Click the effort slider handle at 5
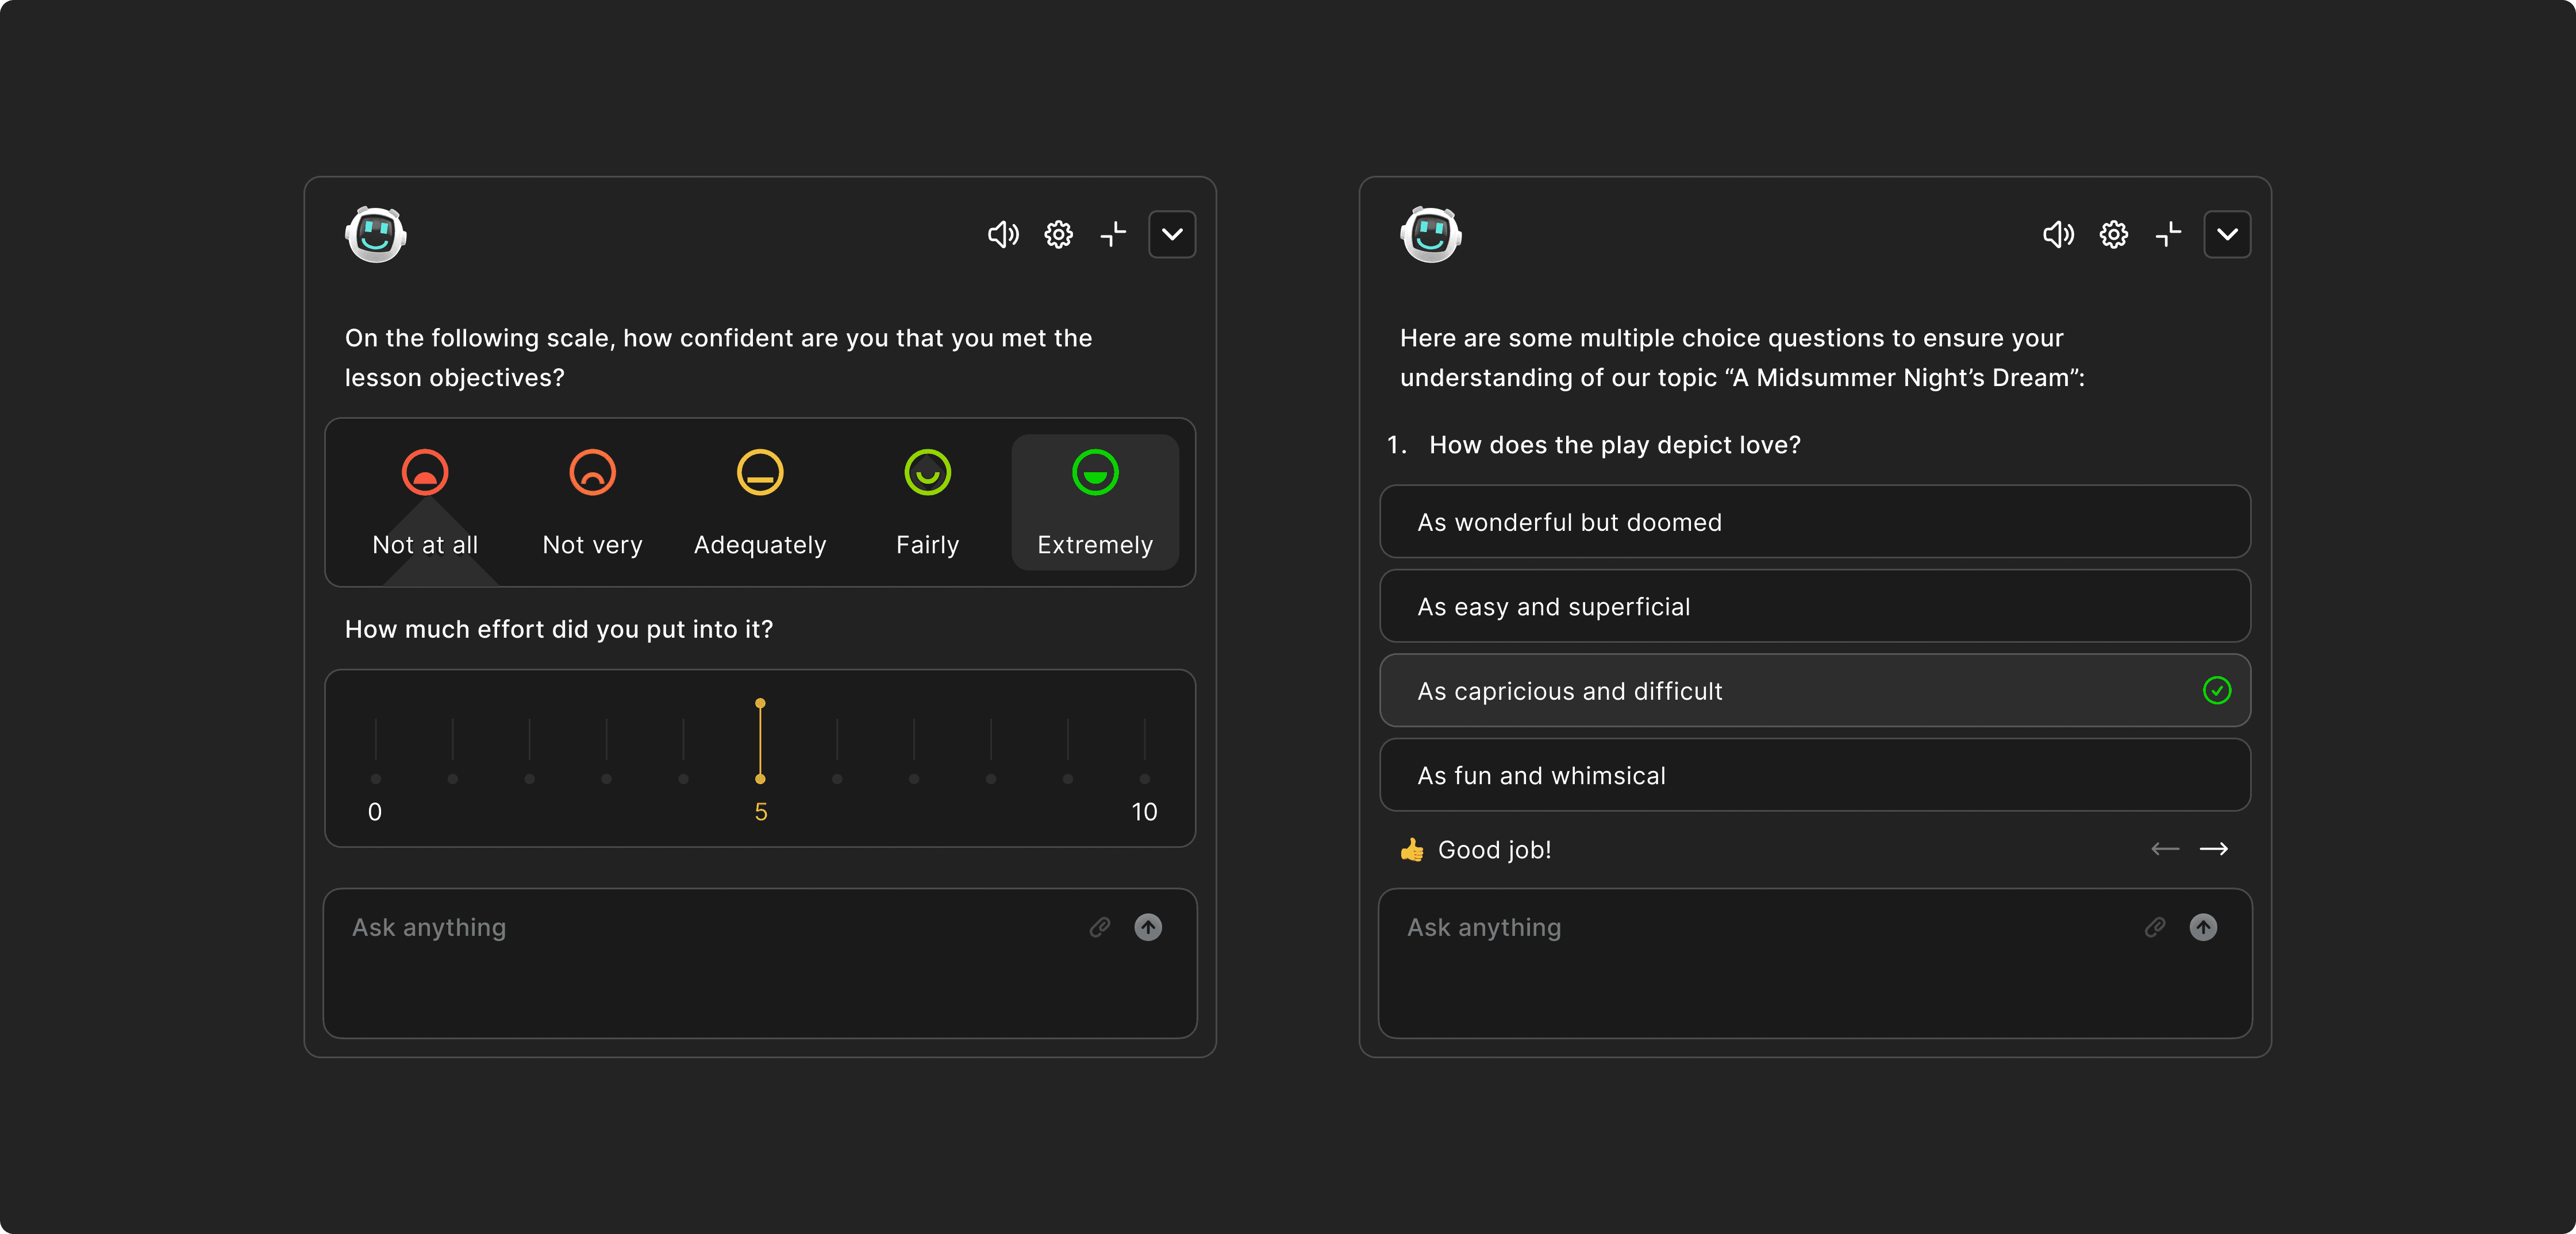This screenshot has width=2576, height=1234. (x=760, y=742)
